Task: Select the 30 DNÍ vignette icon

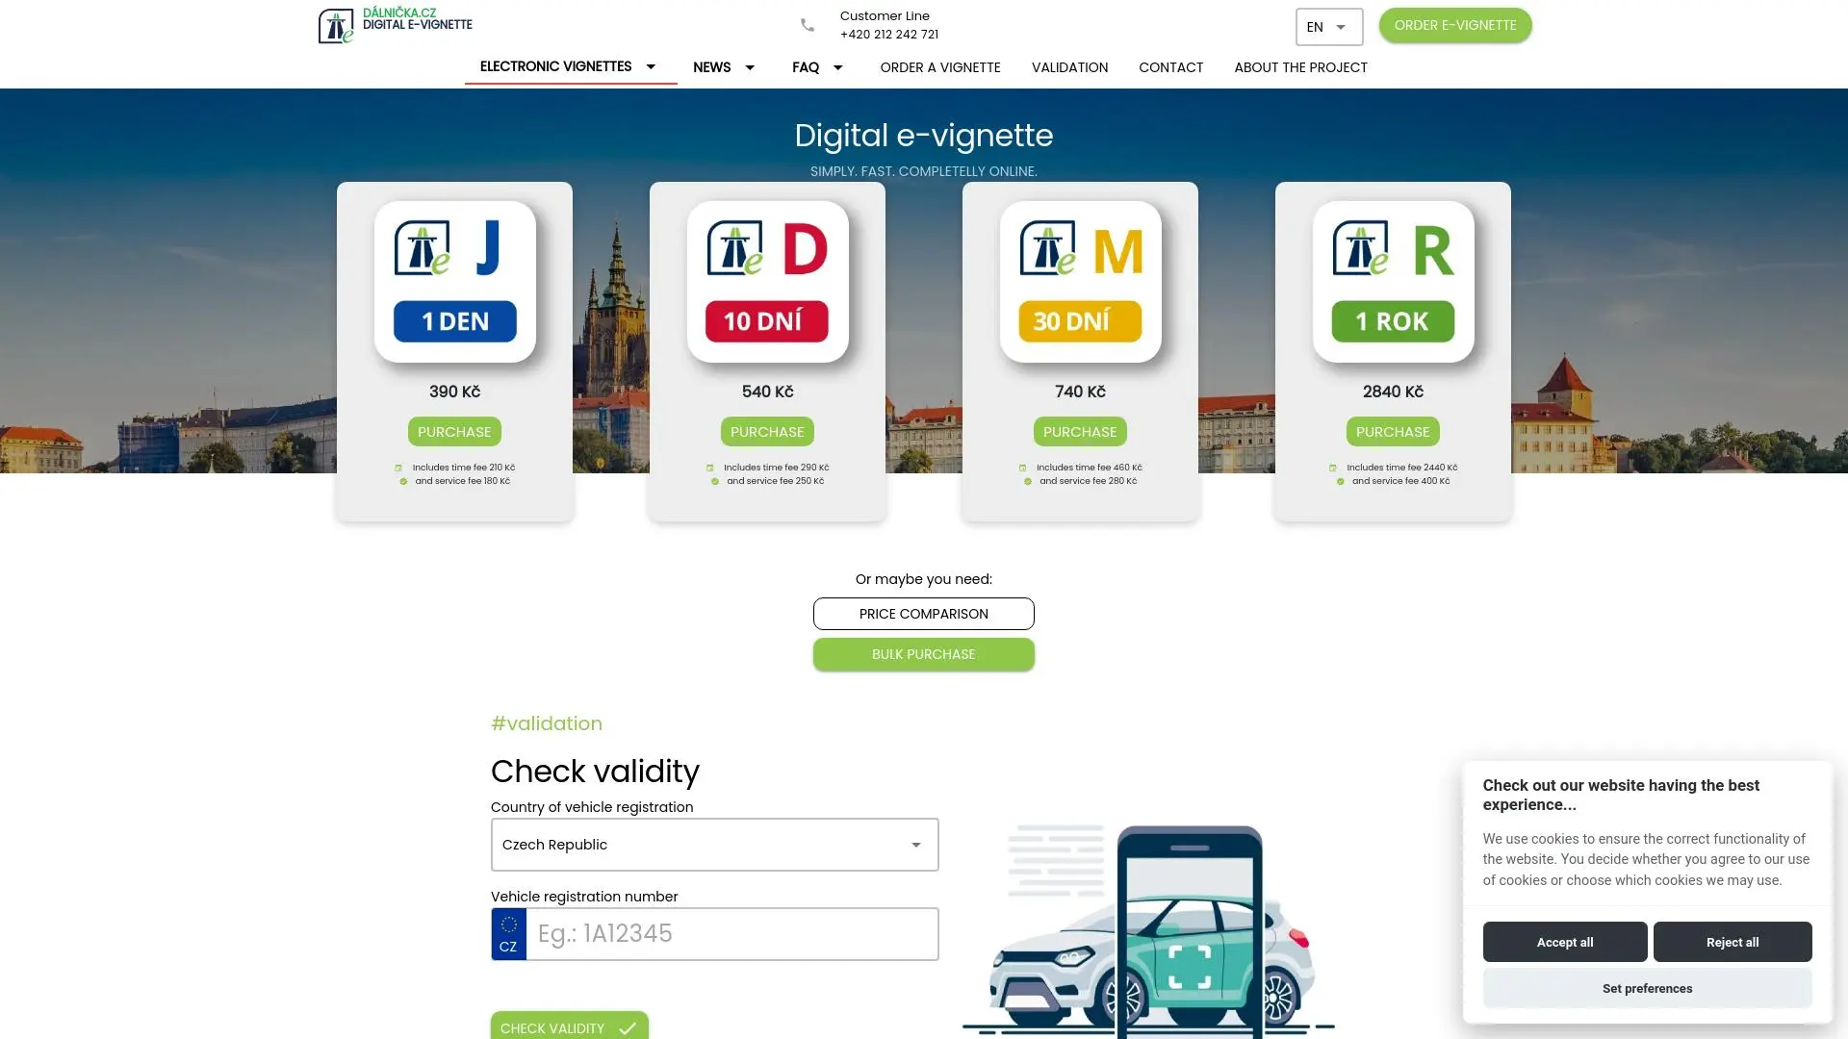Action: [1080, 282]
